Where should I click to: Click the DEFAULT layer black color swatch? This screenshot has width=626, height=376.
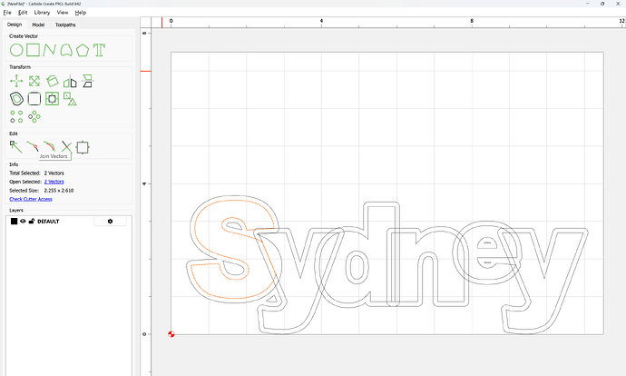click(14, 221)
